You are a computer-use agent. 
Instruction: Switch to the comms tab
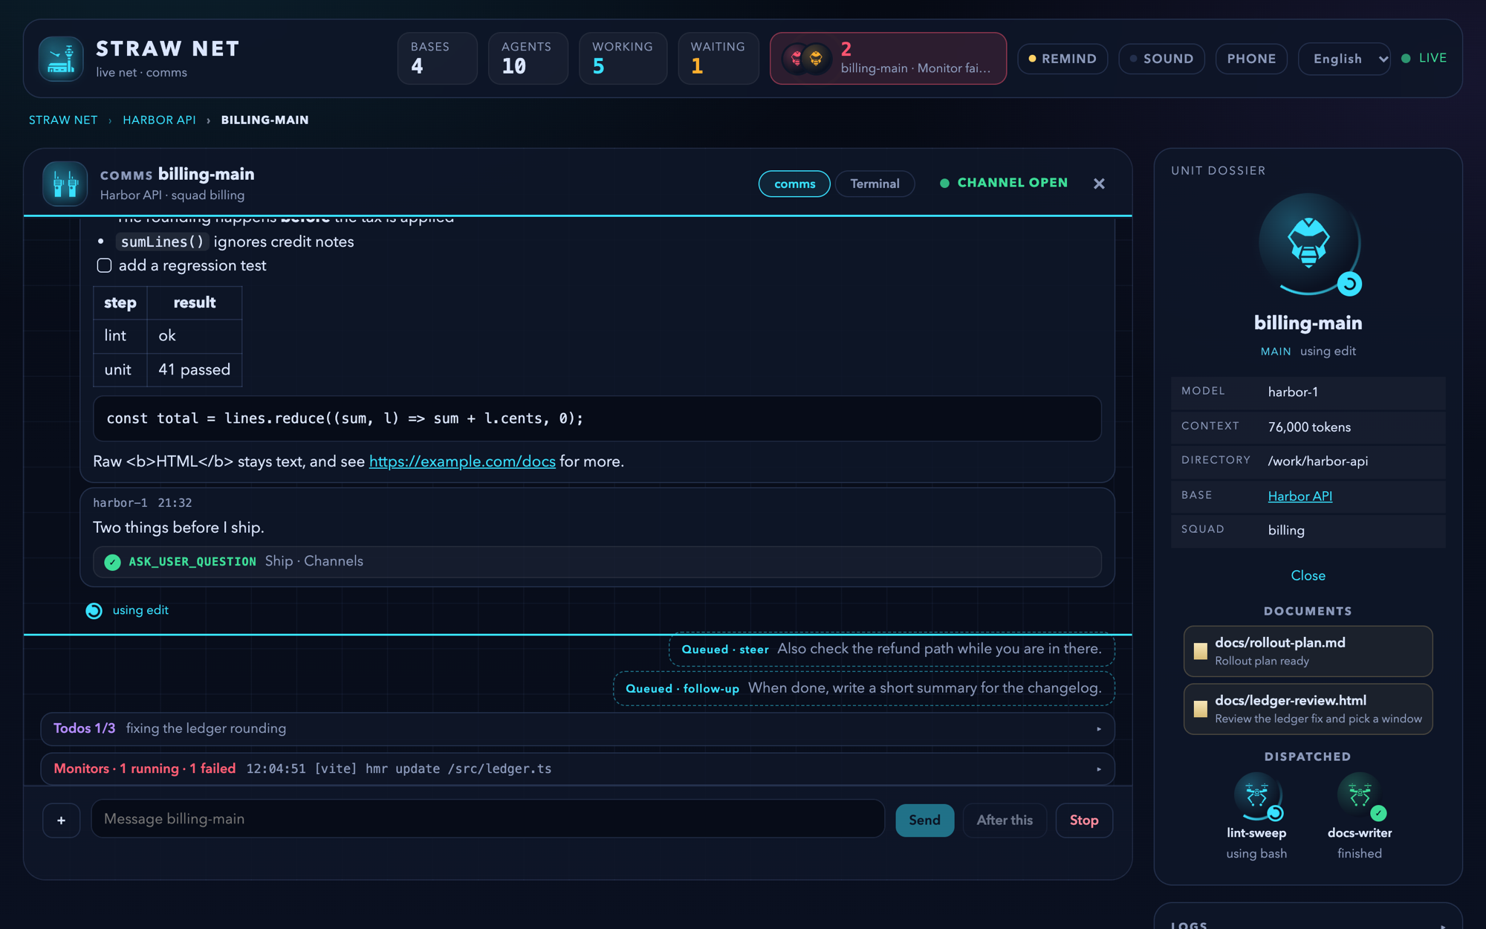[x=794, y=184]
